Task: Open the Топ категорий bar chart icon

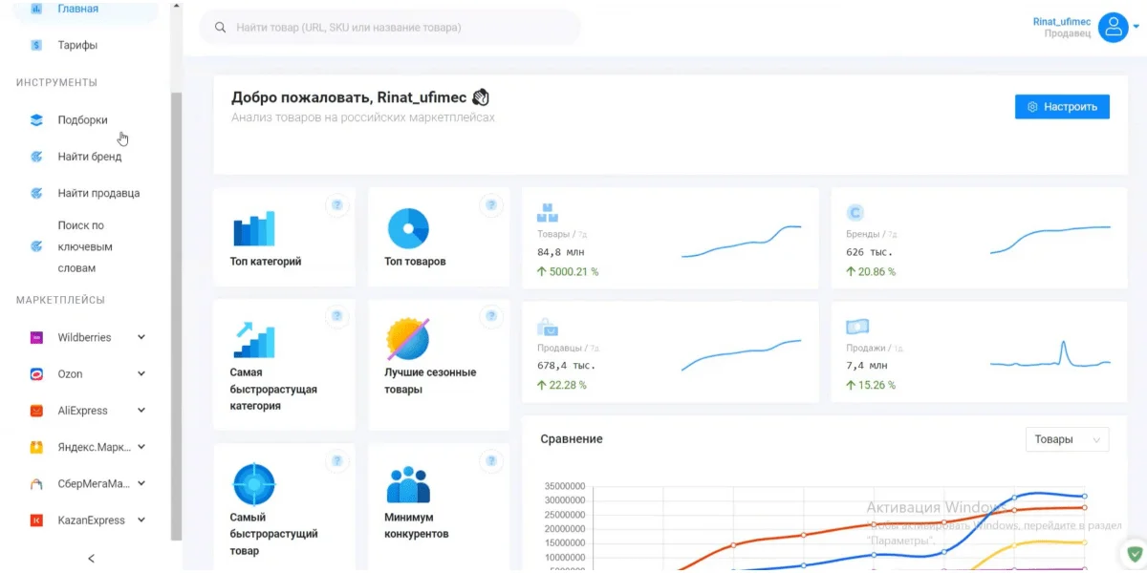Action: (253, 229)
